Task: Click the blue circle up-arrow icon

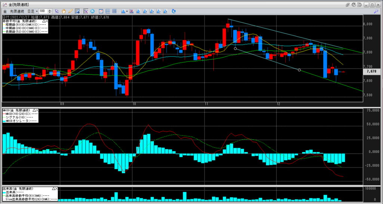Action: (93, 11)
